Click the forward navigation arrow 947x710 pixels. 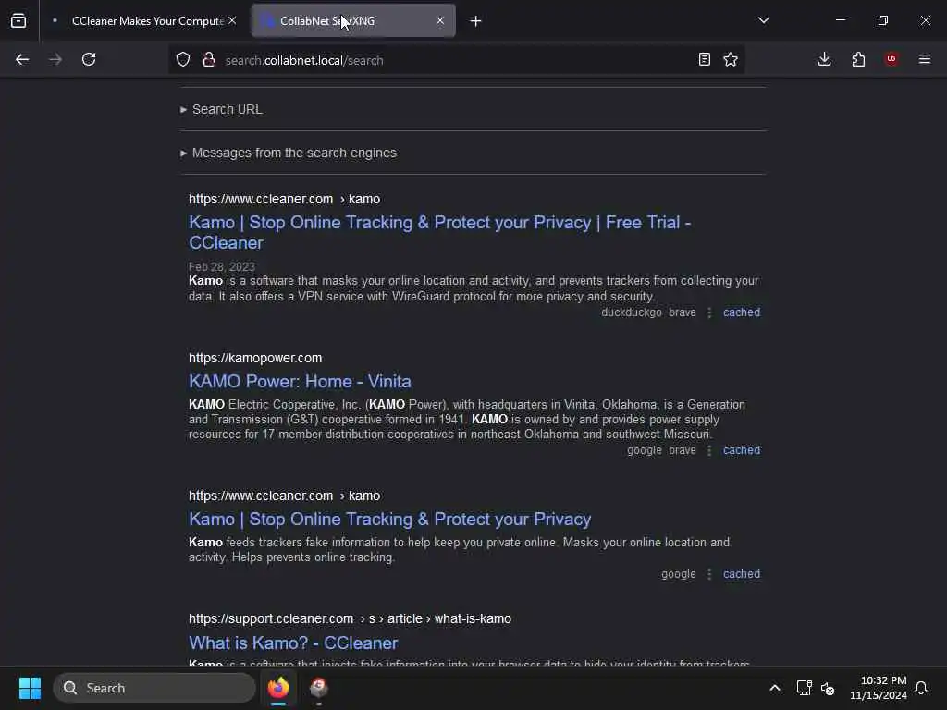coord(55,59)
